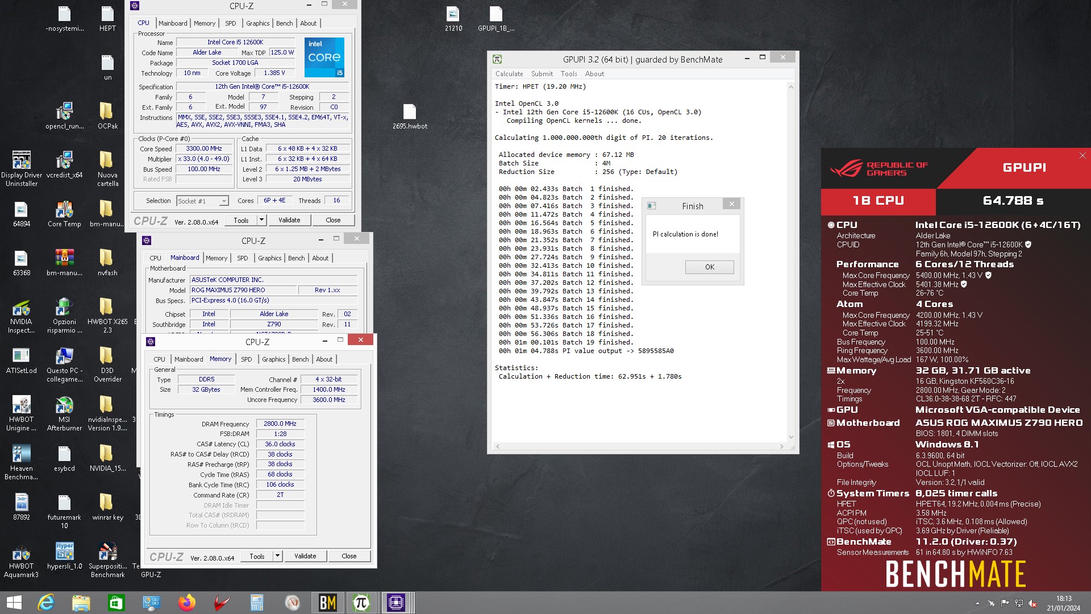Open Submit menu in GPUPI

coord(542,74)
